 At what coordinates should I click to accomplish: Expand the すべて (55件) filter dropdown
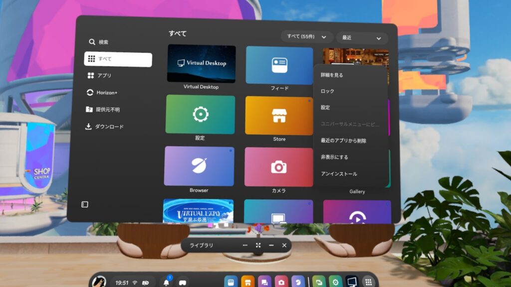pos(306,37)
